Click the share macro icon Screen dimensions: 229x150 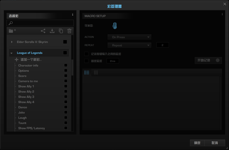[43, 31]
